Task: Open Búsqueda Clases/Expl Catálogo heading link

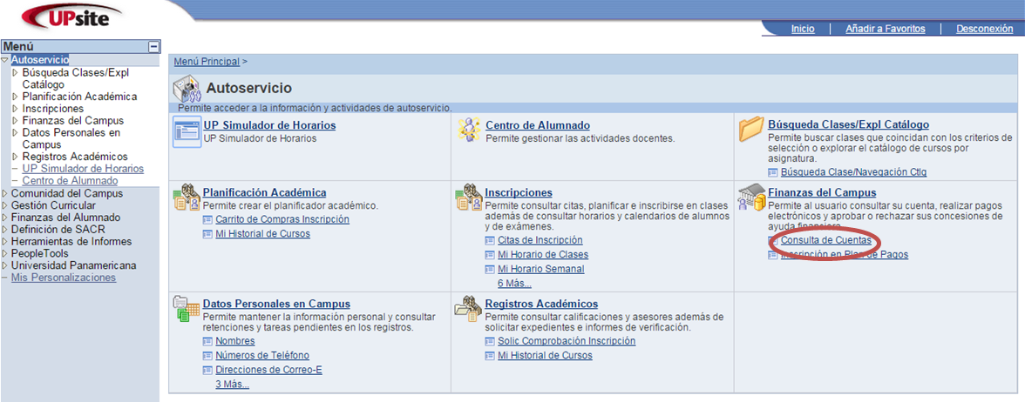Action: point(849,124)
